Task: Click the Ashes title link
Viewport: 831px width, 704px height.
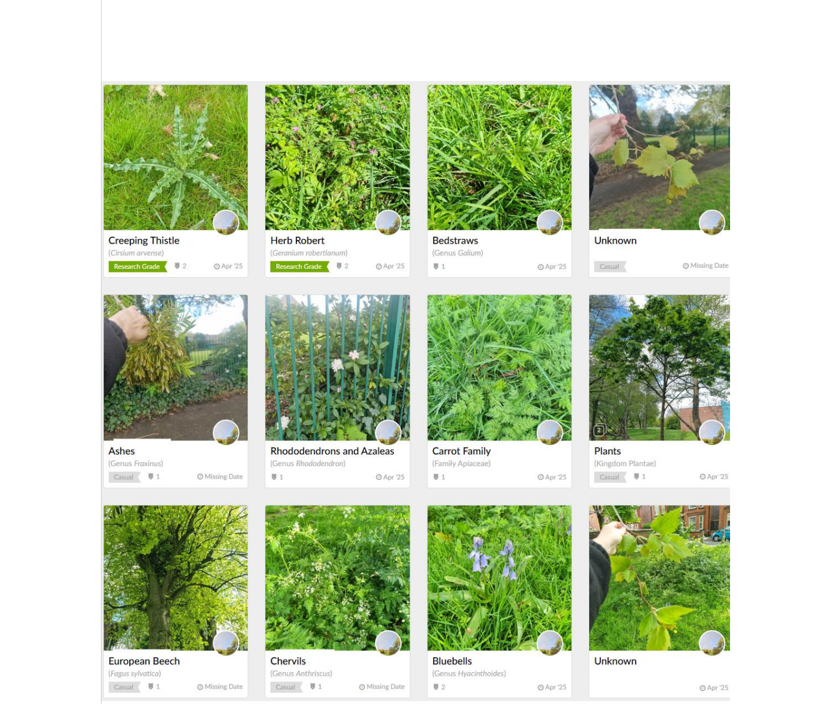Action: (121, 451)
